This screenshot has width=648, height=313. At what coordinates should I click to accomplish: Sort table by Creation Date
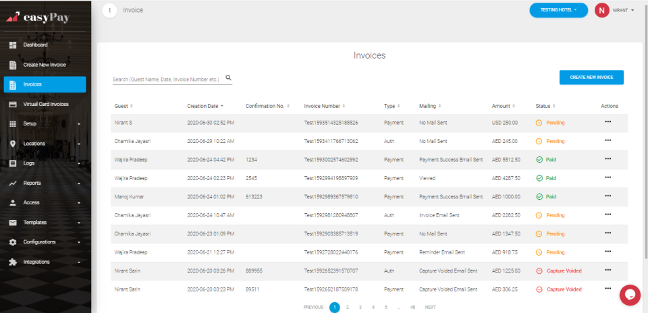pyautogui.click(x=205, y=106)
